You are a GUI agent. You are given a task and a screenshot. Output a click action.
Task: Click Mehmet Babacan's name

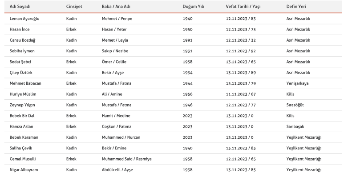(x=25, y=83)
